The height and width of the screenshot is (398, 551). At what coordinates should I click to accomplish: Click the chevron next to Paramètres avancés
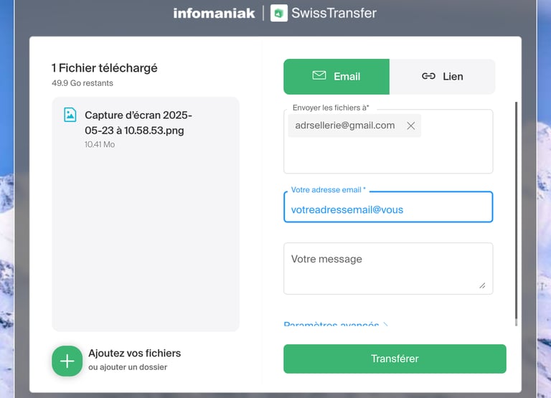385,325
